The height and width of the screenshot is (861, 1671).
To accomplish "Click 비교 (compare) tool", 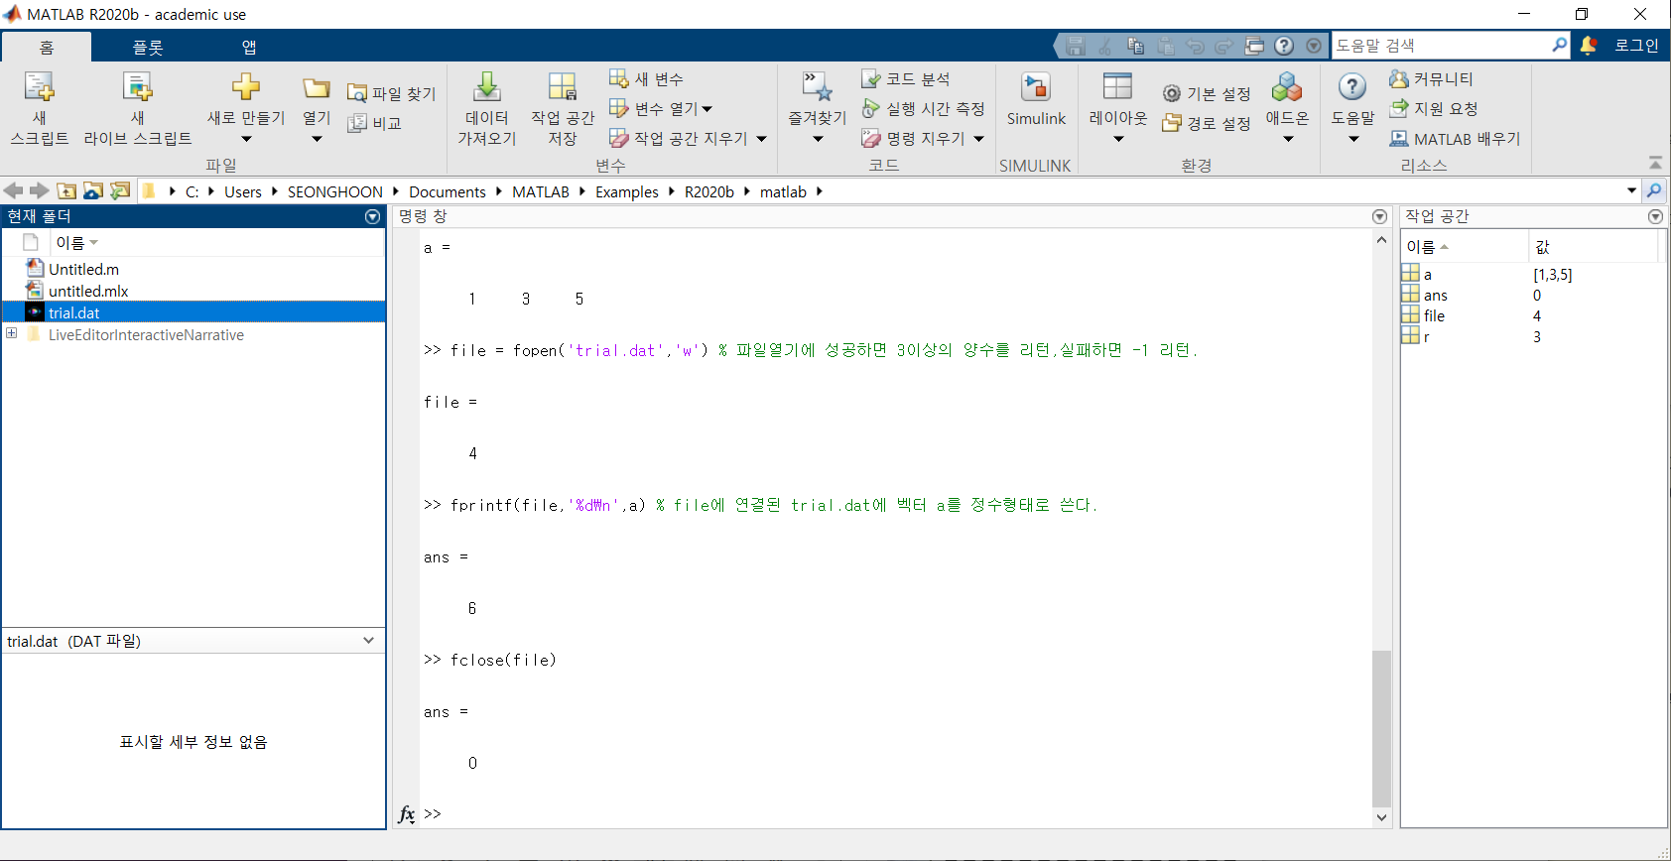I will 375,123.
